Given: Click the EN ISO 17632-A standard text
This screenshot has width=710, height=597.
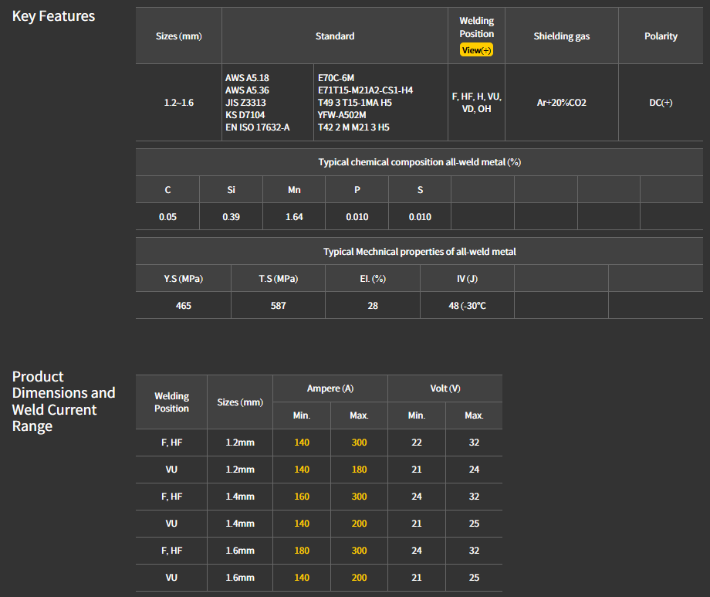Looking at the screenshot, I should click(x=257, y=127).
